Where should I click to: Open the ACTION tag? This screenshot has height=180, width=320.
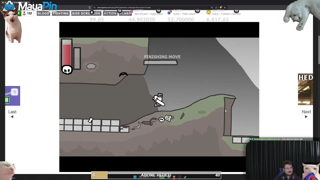[x=110, y=13]
